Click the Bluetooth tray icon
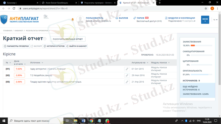 pyautogui.click(x=186, y=121)
